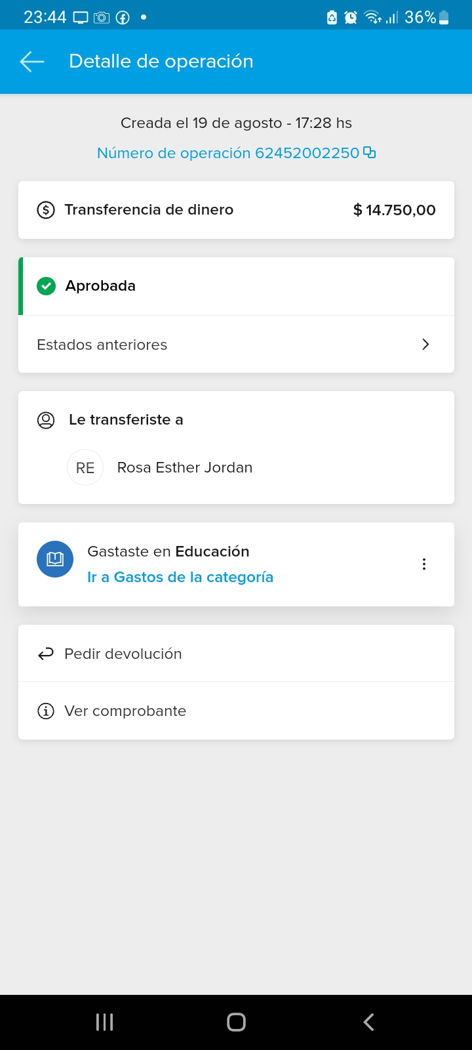Follow the Ir a Gastos de la categoría link
The image size is (472, 1050).
[x=180, y=577]
